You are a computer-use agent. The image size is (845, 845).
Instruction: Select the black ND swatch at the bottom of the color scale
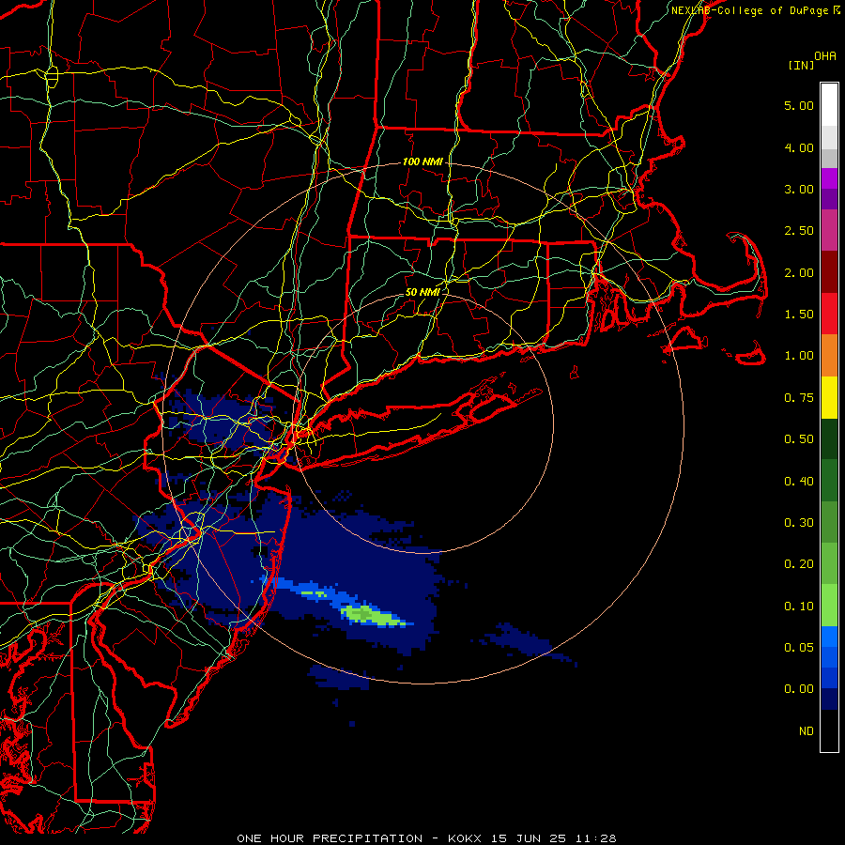829,730
